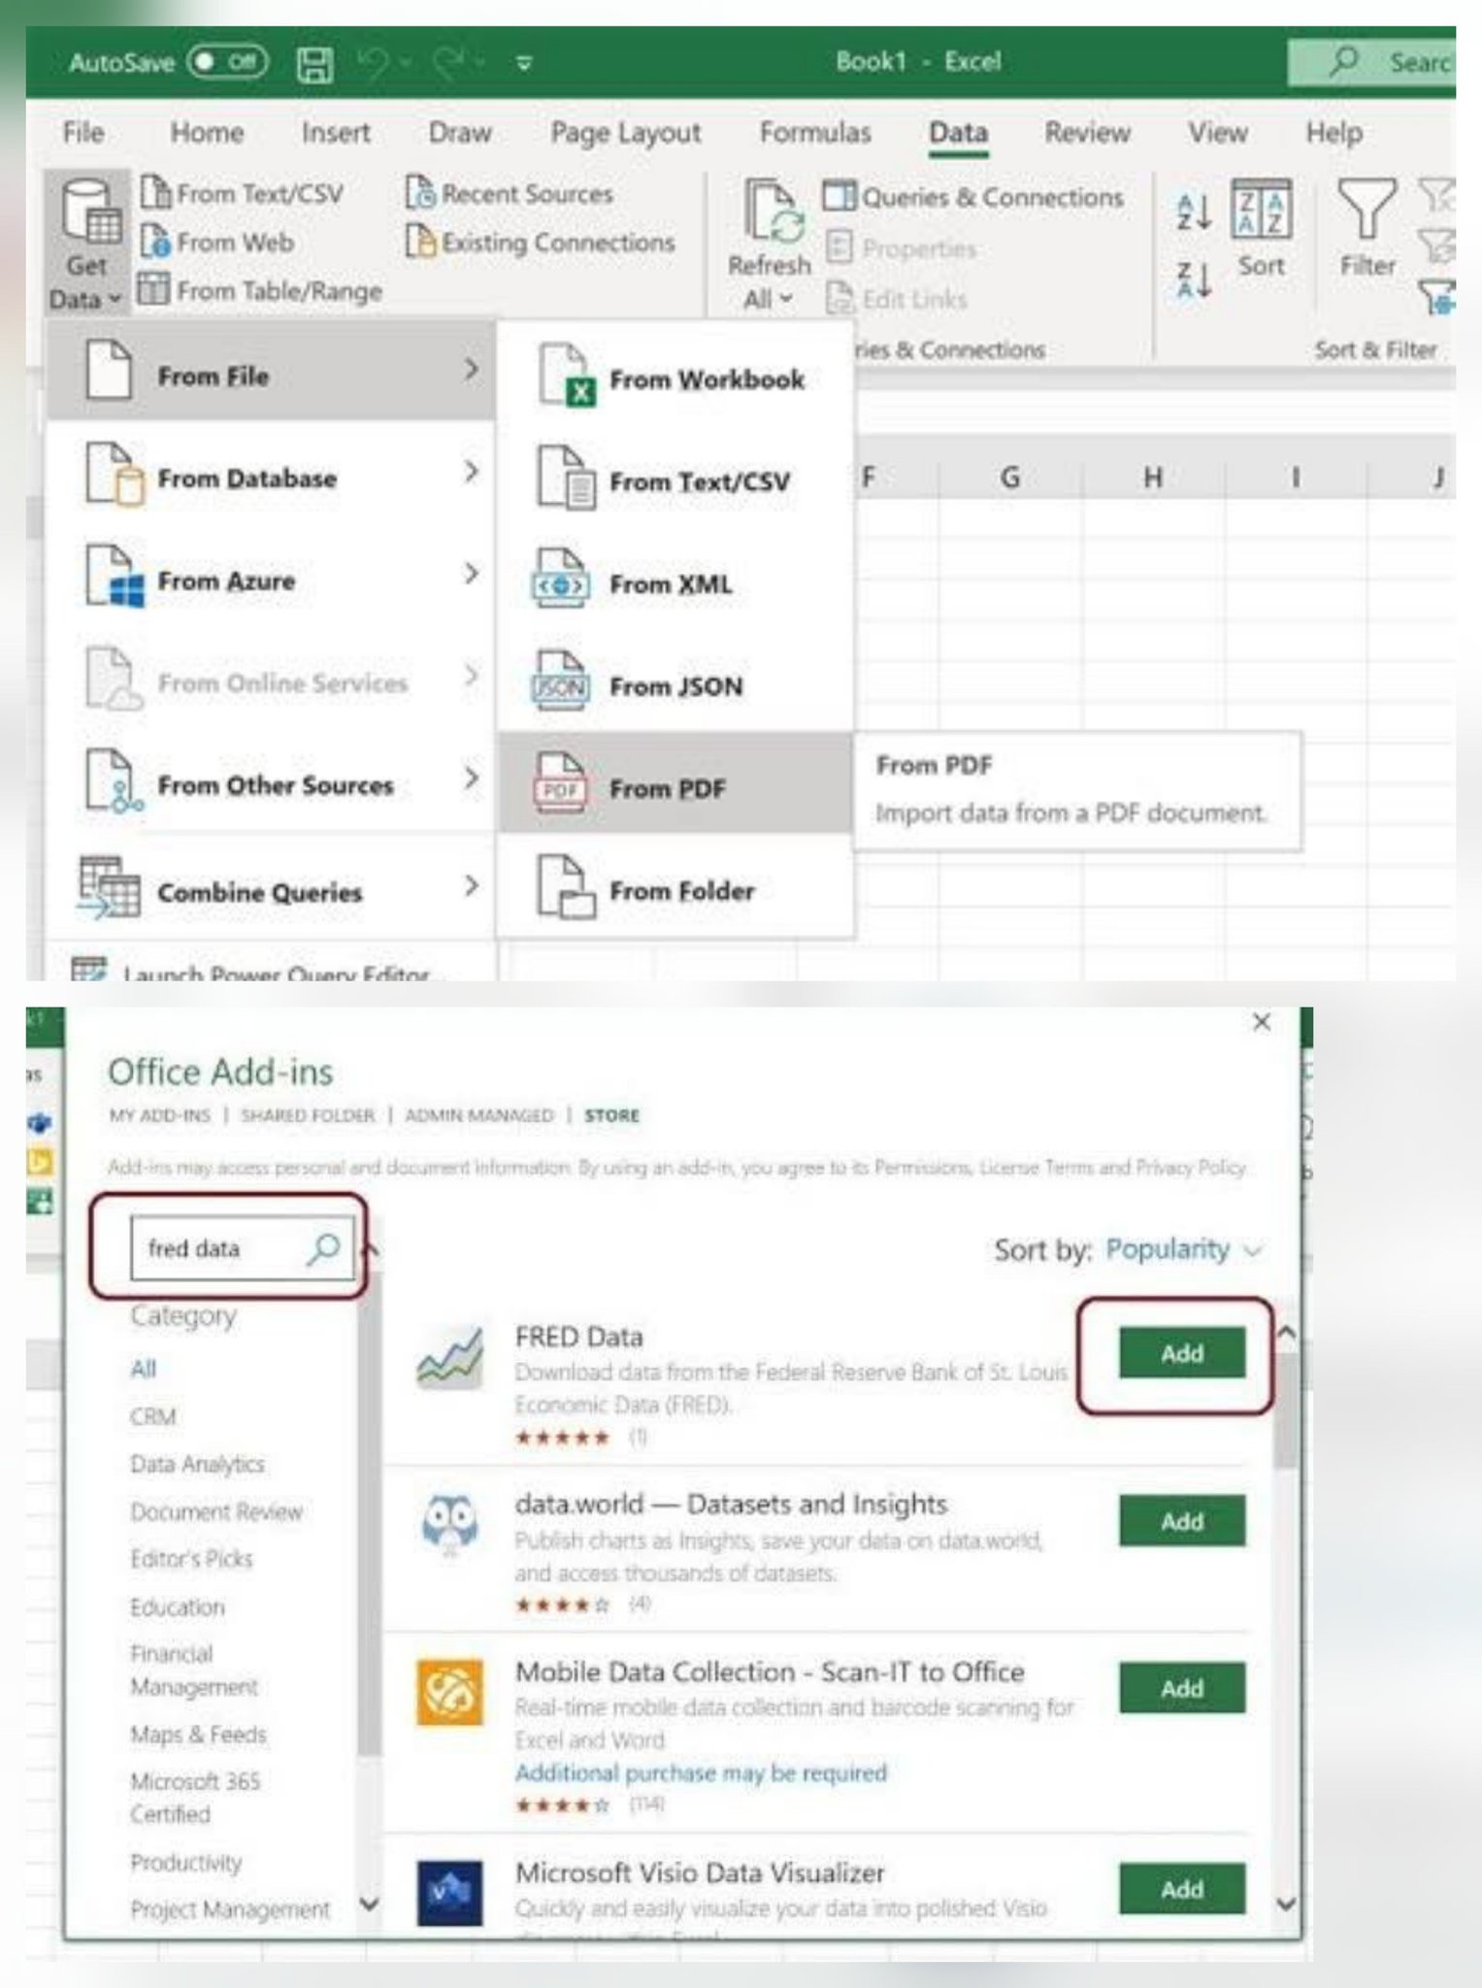This screenshot has height=1988, width=1482.
Task: Click the Sort A to Z icon
Action: point(1193,212)
